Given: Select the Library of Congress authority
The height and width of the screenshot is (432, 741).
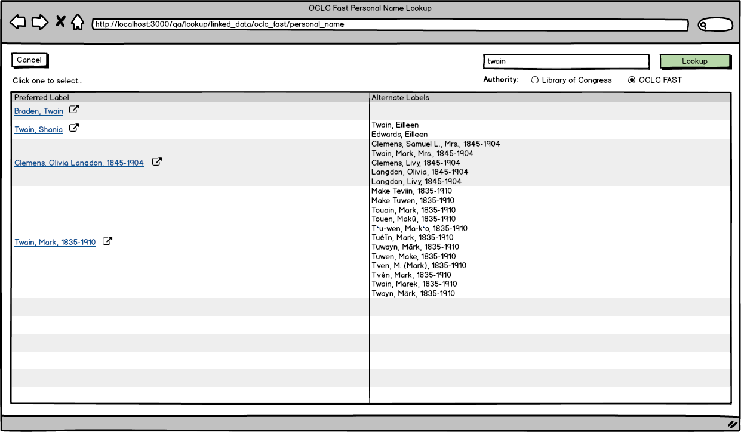Looking at the screenshot, I should pos(571,80).
